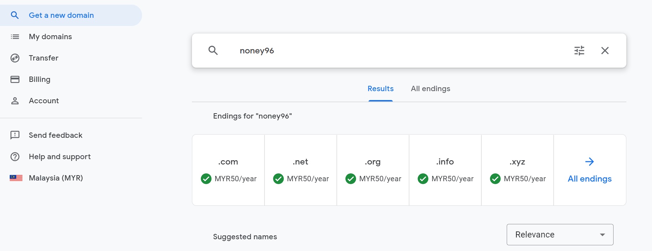Select the .org ending green checkmark
The height and width of the screenshot is (251, 652).
click(x=351, y=179)
